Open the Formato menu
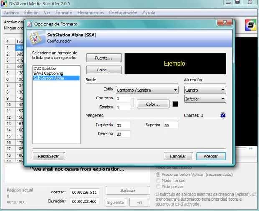 click(64, 13)
